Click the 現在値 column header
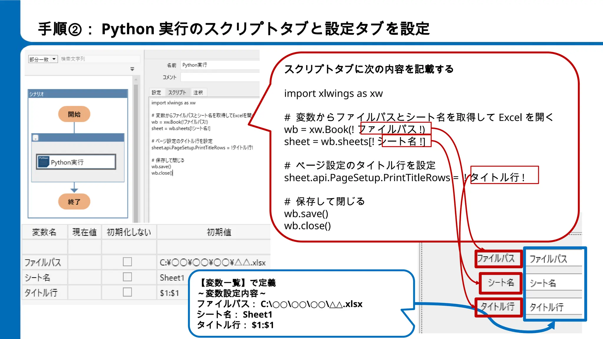603x339 pixels. (85, 232)
